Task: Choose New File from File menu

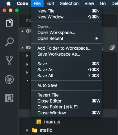Action: (67, 11)
